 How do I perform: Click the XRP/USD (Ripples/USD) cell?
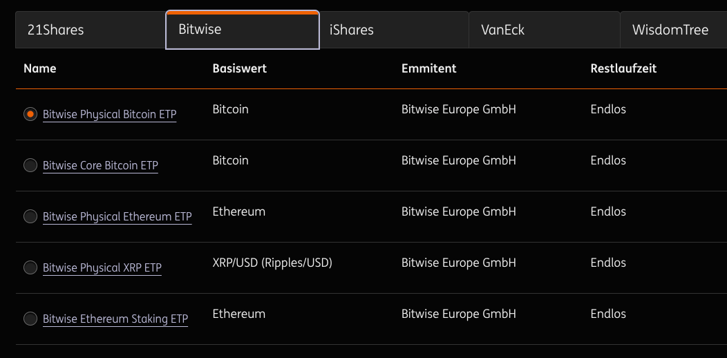click(272, 263)
